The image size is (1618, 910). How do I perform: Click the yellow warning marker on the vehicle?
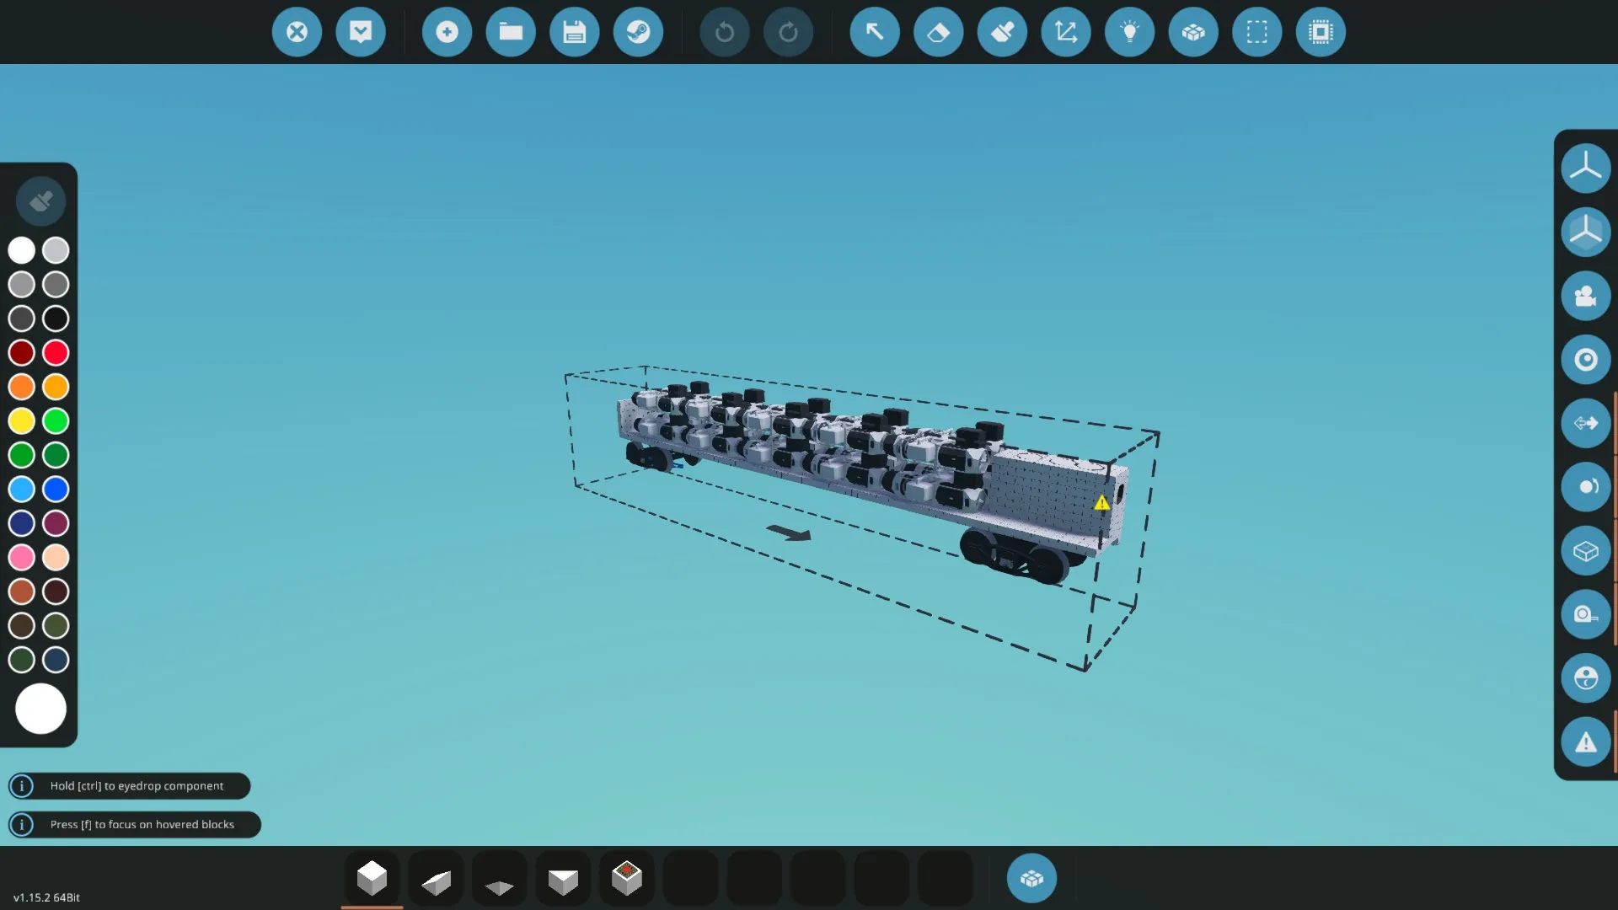click(1101, 503)
